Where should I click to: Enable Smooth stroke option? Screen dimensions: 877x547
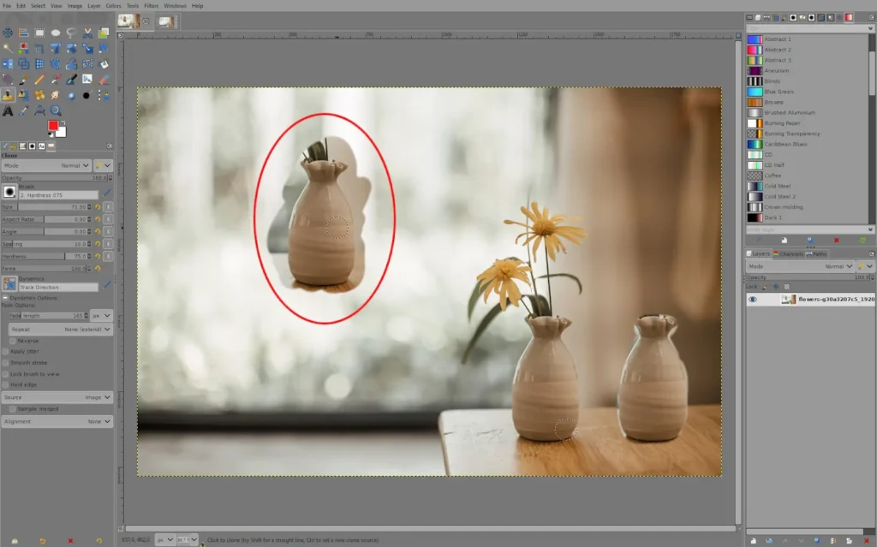6,362
